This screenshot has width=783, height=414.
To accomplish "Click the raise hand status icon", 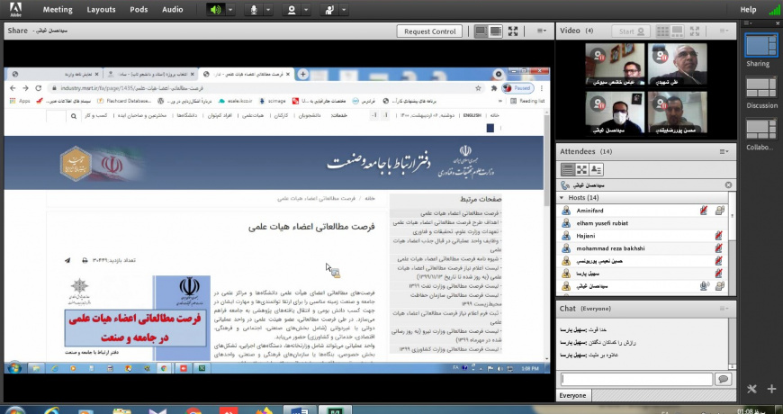I will [329, 10].
